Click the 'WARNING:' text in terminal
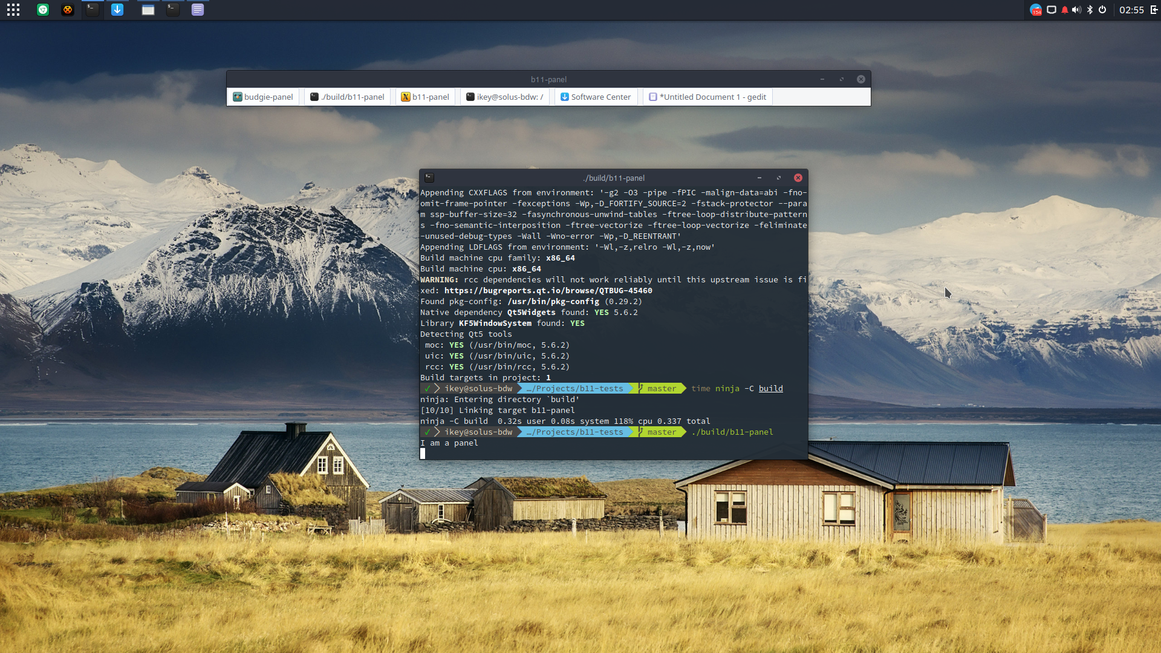This screenshot has height=653, width=1161. pyautogui.click(x=440, y=280)
